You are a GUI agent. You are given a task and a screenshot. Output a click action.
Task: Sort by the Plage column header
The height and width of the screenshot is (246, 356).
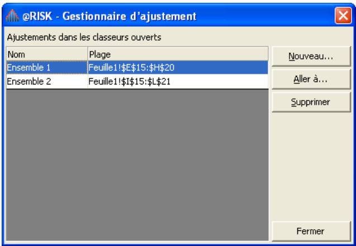[178, 54]
